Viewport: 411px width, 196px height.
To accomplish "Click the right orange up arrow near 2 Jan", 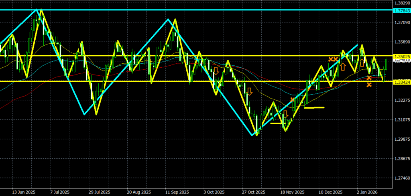I will pyautogui.click(x=362, y=62).
